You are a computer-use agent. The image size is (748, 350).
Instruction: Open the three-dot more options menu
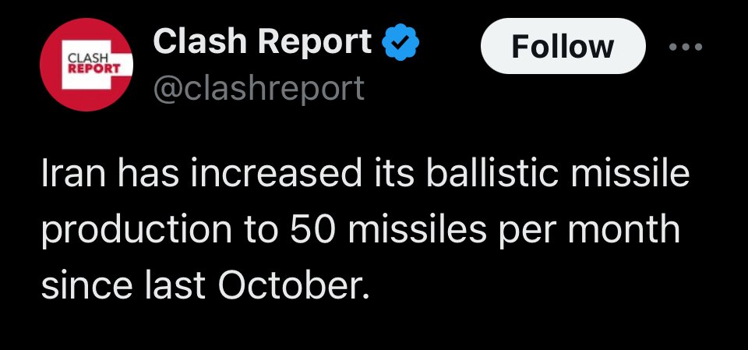[x=686, y=46]
